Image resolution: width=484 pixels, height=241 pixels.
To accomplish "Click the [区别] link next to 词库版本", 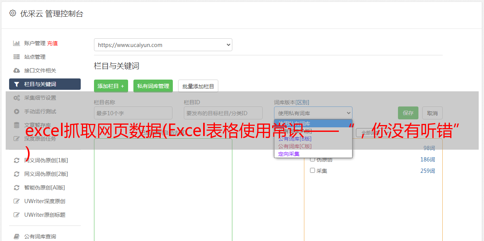I will [x=302, y=102].
